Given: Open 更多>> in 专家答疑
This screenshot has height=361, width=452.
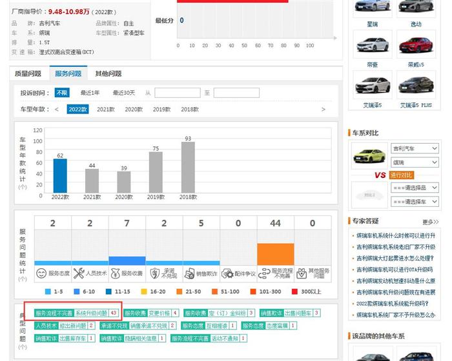Looking at the screenshot, I should tap(431, 222).
